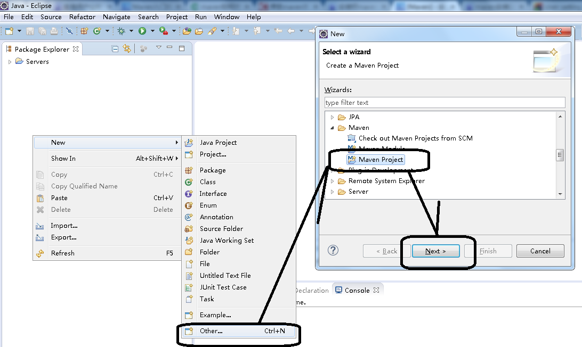Choose Import... in the context menu
The width and height of the screenshot is (582, 347).
(x=107, y=226)
